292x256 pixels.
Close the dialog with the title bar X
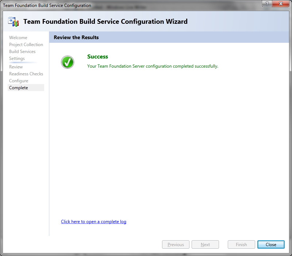[281, 4]
